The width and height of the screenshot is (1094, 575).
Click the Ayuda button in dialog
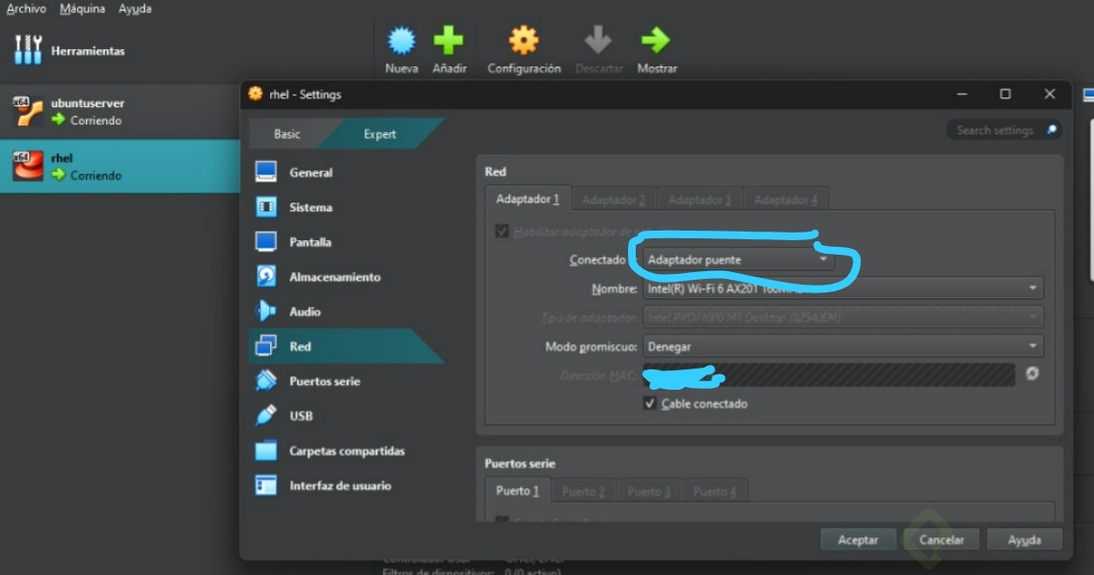(x=1025, y=539)
